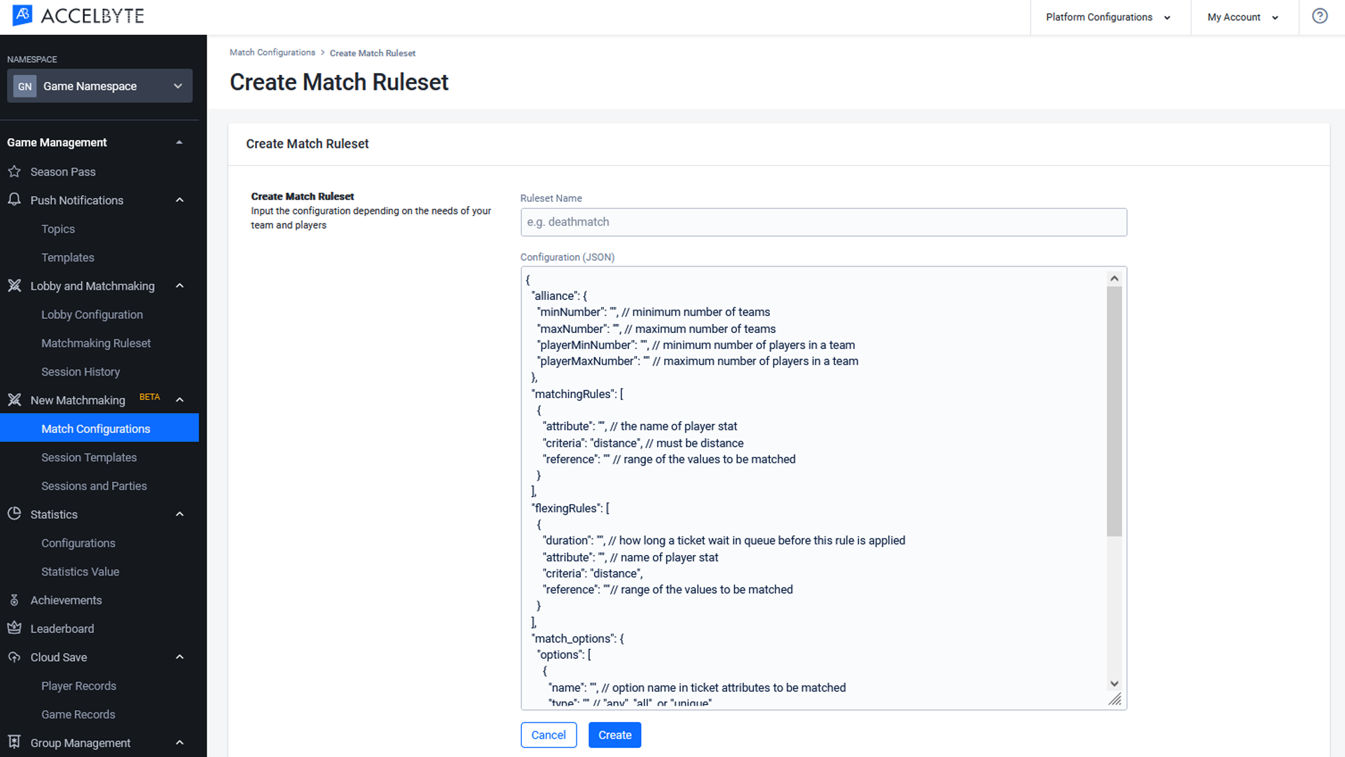The image size is (1345, 757).
Task: Click the Match Configurations breadcrumb link
Action: tap(272, 53)
